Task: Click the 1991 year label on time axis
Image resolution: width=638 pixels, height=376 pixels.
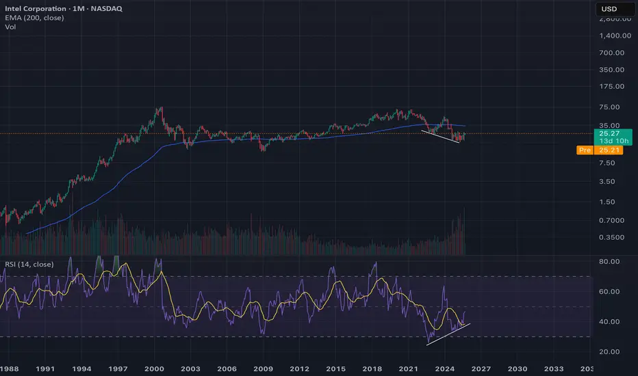Action: [45, 369]
